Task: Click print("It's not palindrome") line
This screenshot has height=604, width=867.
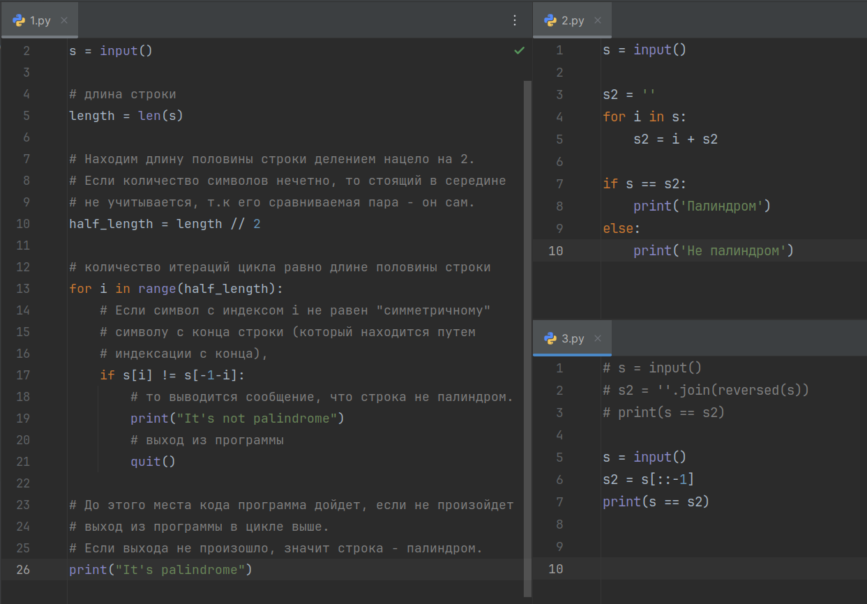Action: [238, 418]
